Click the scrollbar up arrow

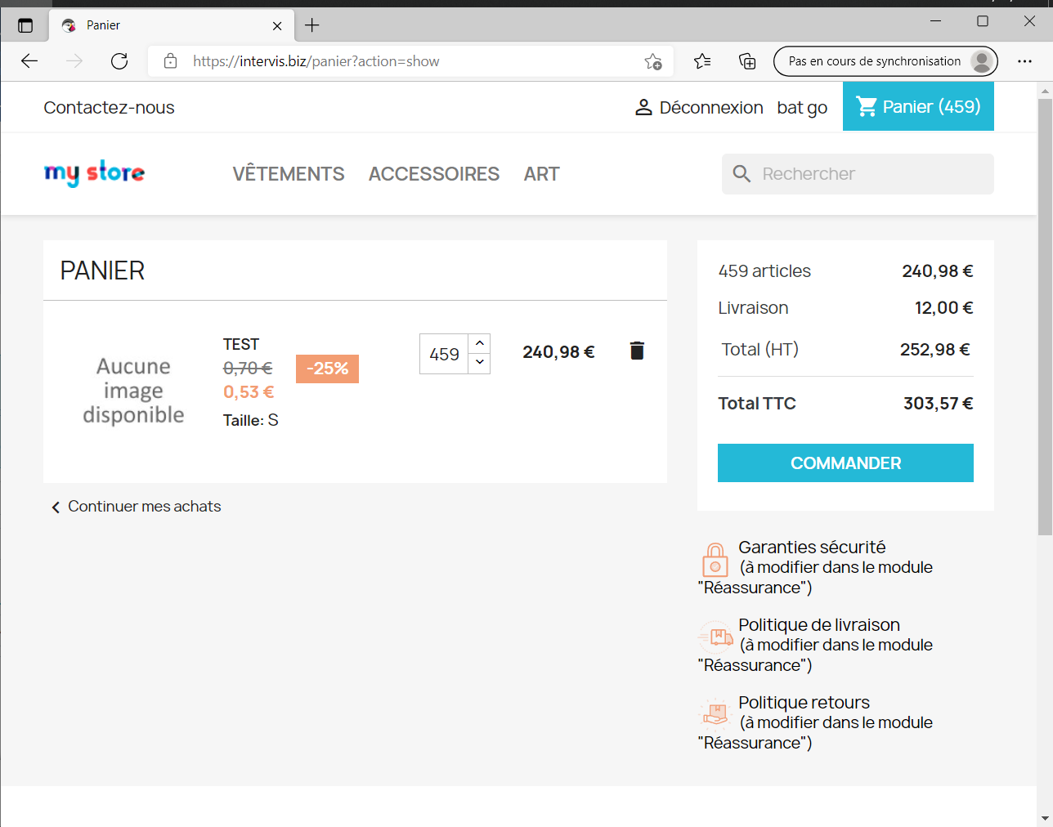click(1045, 90)
